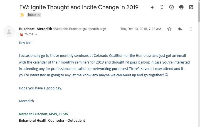Toggle the yellow importance marker
Viewport: 200px width, 127px height.
point(22,15)
